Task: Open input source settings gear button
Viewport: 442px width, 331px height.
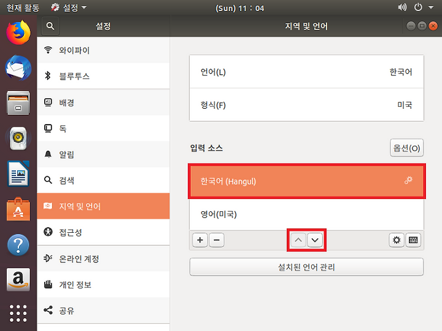Action: point(397,240)
